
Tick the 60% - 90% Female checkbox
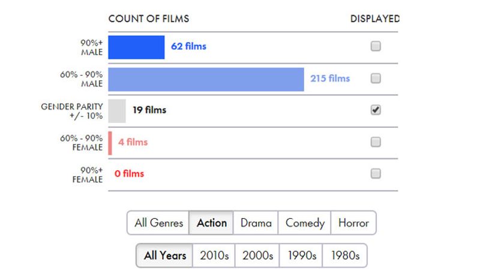(x=376, y=142)
